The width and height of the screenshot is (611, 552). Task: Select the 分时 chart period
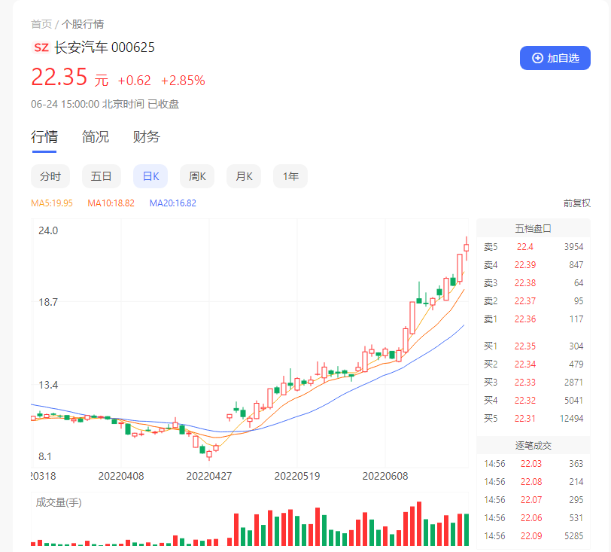tap(50, 176)
